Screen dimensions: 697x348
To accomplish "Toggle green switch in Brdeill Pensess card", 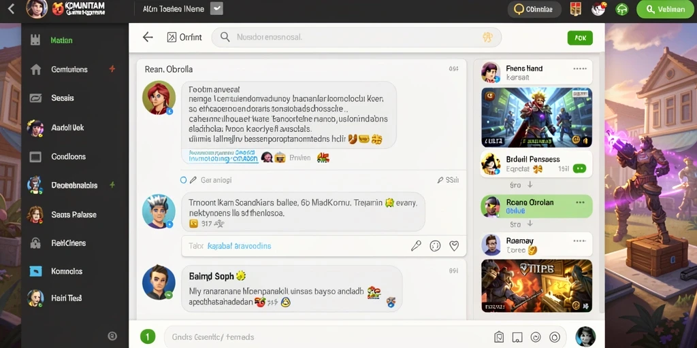I will tap(580, 169).
